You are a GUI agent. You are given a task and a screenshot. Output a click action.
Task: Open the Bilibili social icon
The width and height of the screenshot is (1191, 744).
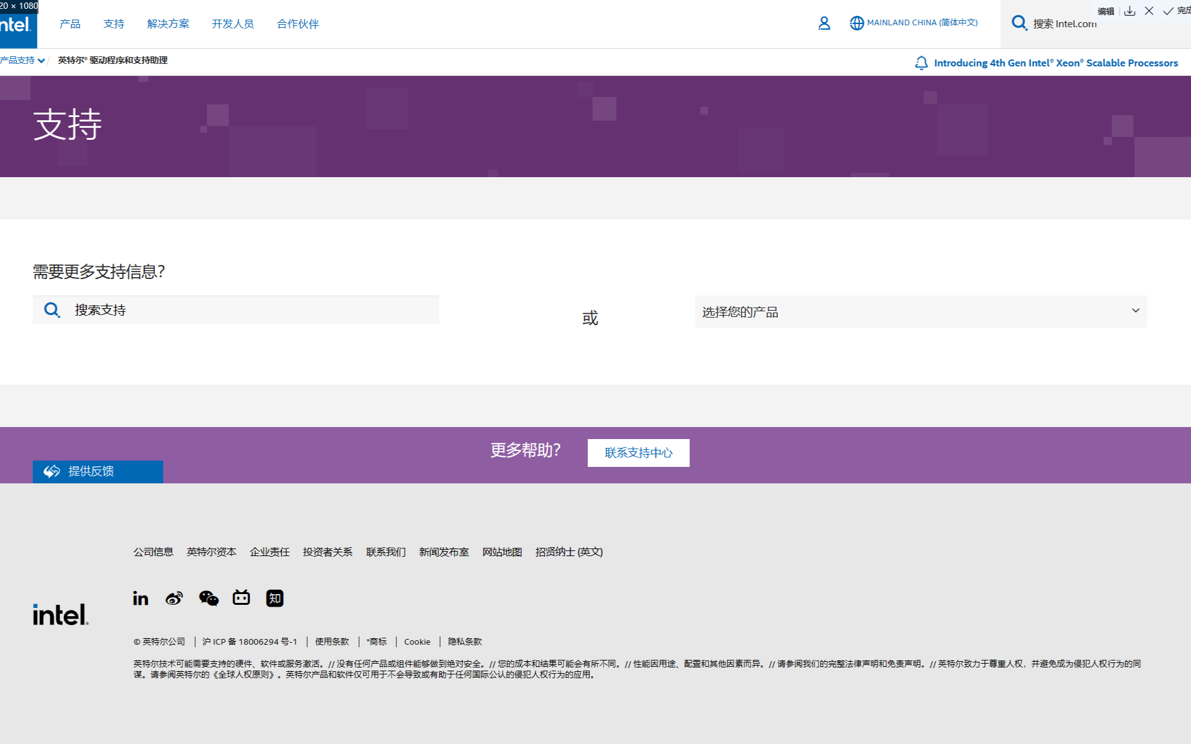[x=241, y=598]
